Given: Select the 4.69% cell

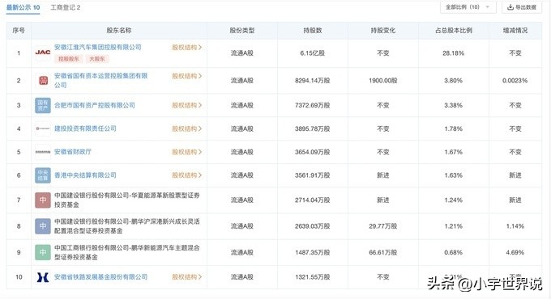Looking at the screenshot, I should 515,252.
